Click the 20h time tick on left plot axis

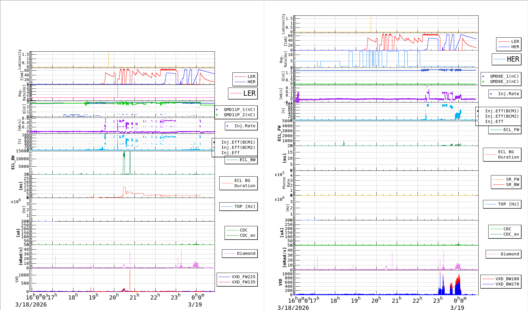[x=114, y=297]
